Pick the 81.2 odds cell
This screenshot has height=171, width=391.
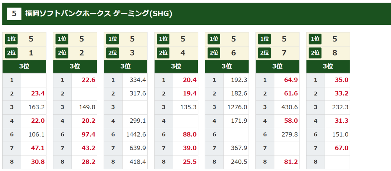click(287, 162)
